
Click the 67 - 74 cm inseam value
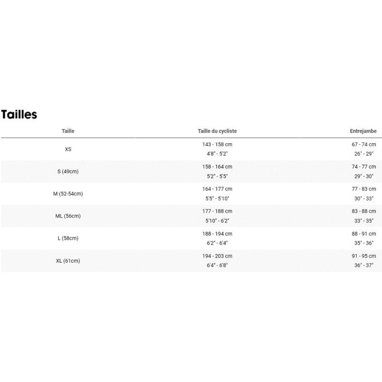pos(363,144)
